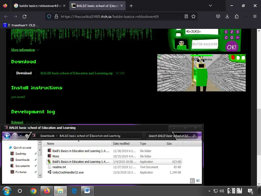Open Windows Start orb
Viewport: 261px width, 196px height.
(7, 191)
